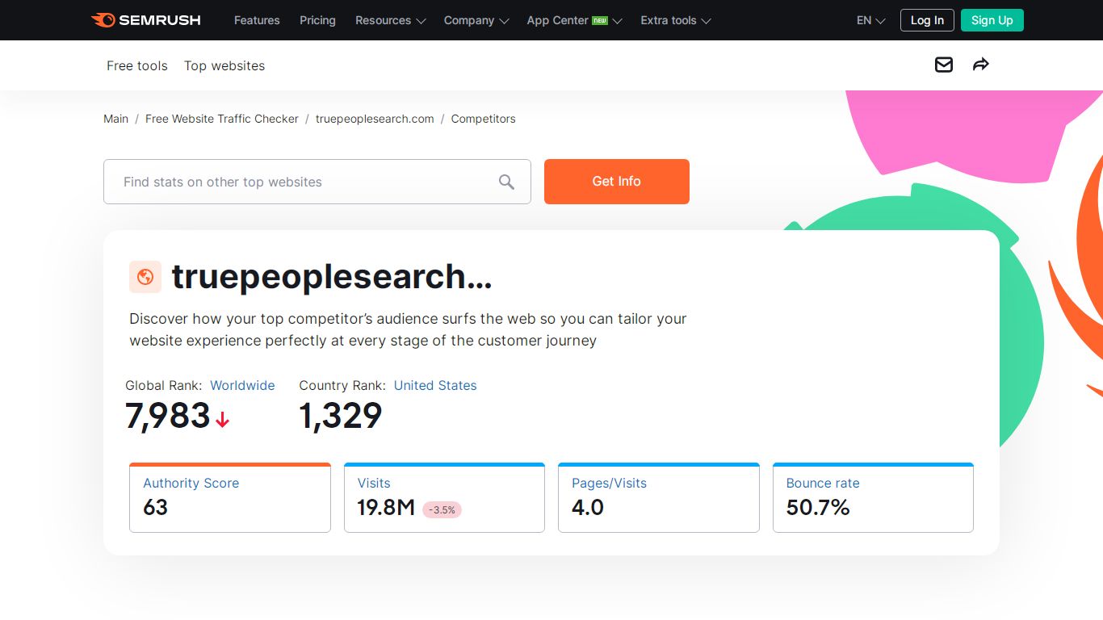This screenshot has height=620, width=1103.
Task: Open truepeoplesearch.com breadcrumb link
Action: point(375,119)
